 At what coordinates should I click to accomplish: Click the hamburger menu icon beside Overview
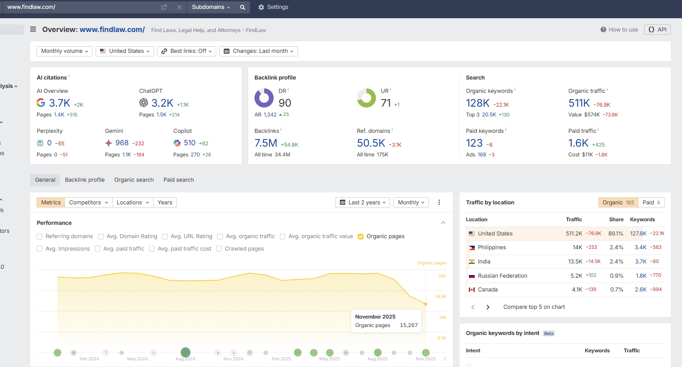pos(33,29)
